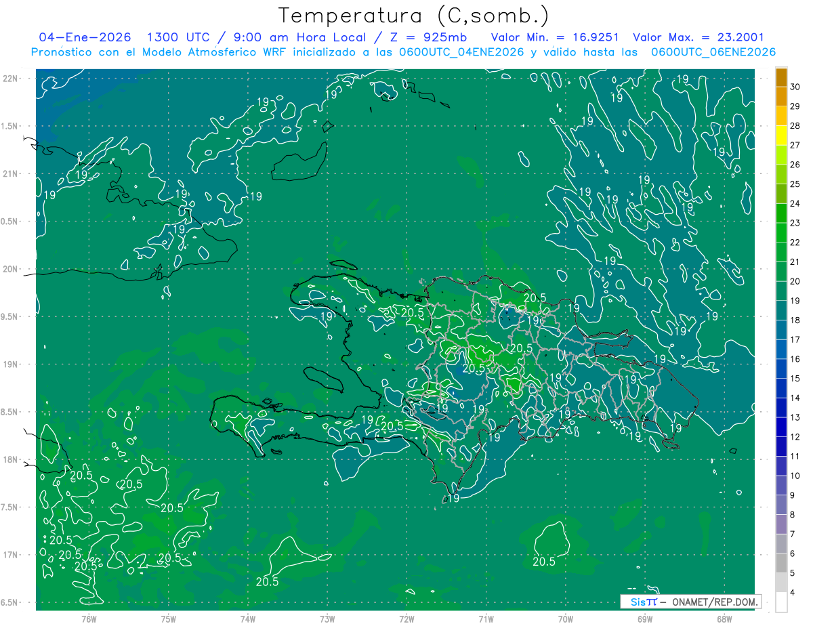The width and height of the screenshot is (813, 628).
Task: Click the color legend value '4'
Action: point(793,593)
